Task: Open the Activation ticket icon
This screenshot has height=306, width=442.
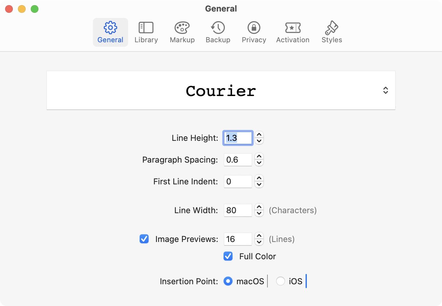Action: click(293, 28)
